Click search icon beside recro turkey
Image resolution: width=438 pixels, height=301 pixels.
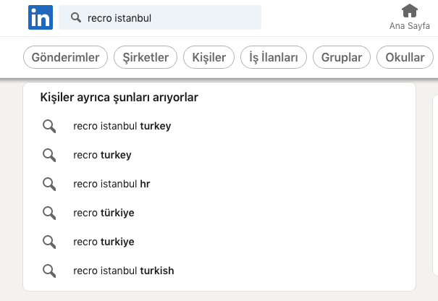click(49, 155)
